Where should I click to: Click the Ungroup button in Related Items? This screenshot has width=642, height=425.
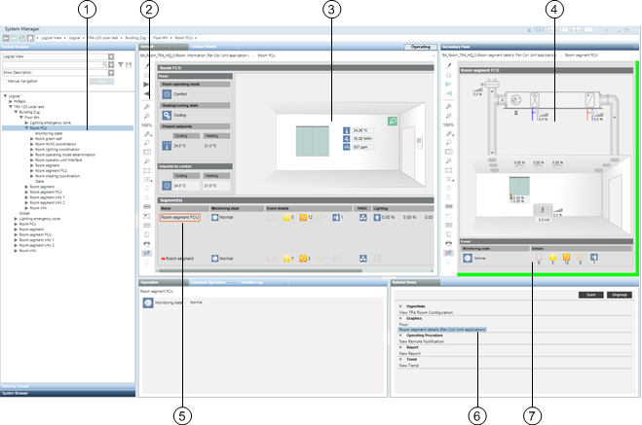(x=619, y=293)
